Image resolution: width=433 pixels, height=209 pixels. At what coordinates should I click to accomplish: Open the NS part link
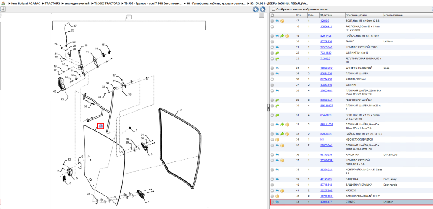[x=322, y=139]
